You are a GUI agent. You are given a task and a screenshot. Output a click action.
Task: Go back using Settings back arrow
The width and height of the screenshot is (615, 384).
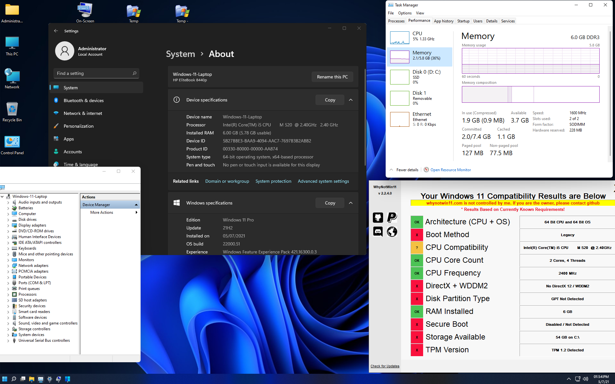[56, 31]
